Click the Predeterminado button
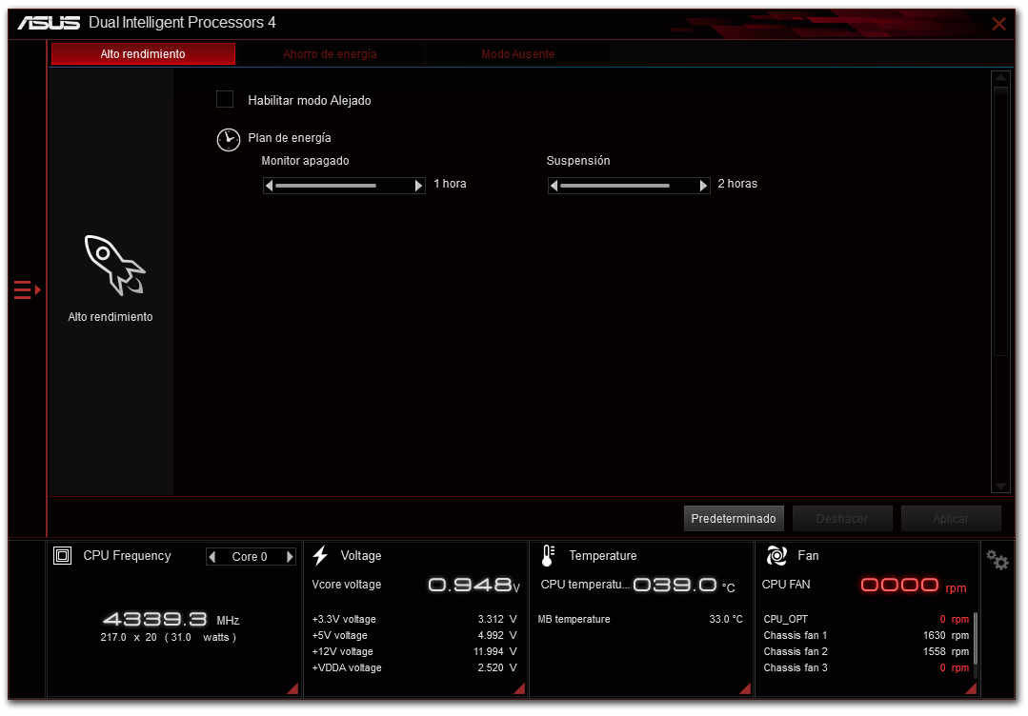This screenshot has height=716, width=1028. (734, 519)
